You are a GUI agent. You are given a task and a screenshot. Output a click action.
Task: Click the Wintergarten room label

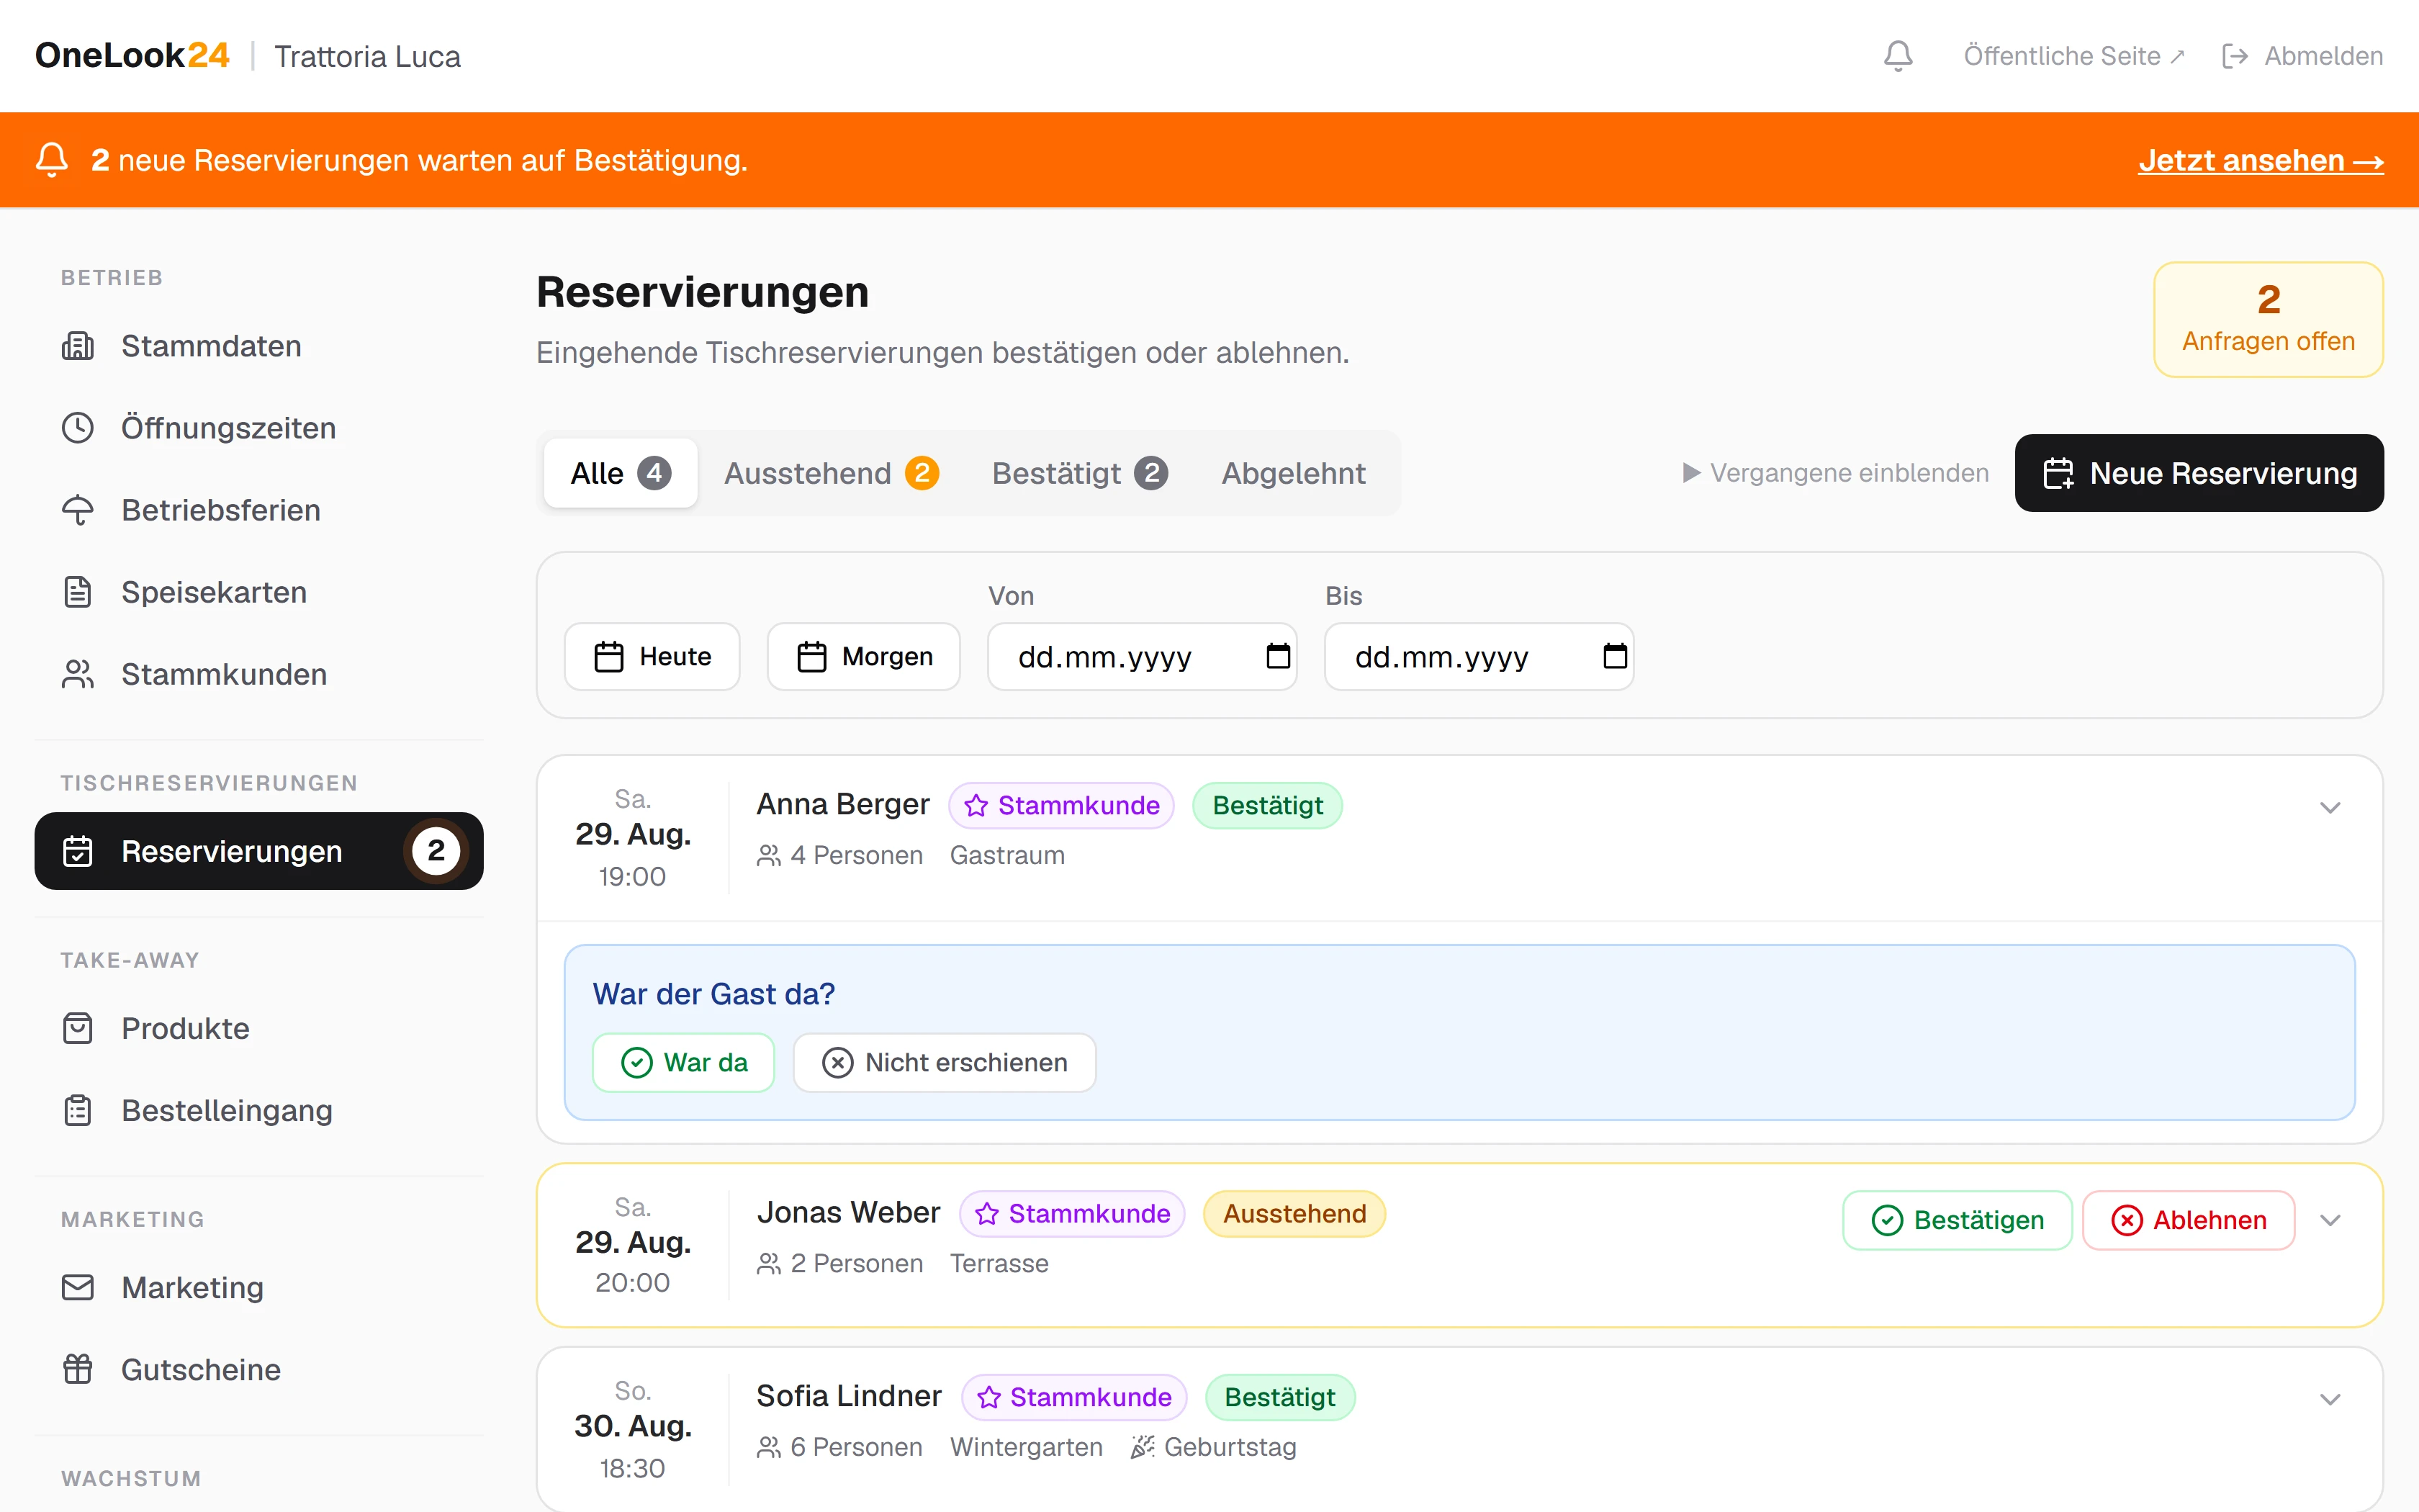pos(1027,1447)
